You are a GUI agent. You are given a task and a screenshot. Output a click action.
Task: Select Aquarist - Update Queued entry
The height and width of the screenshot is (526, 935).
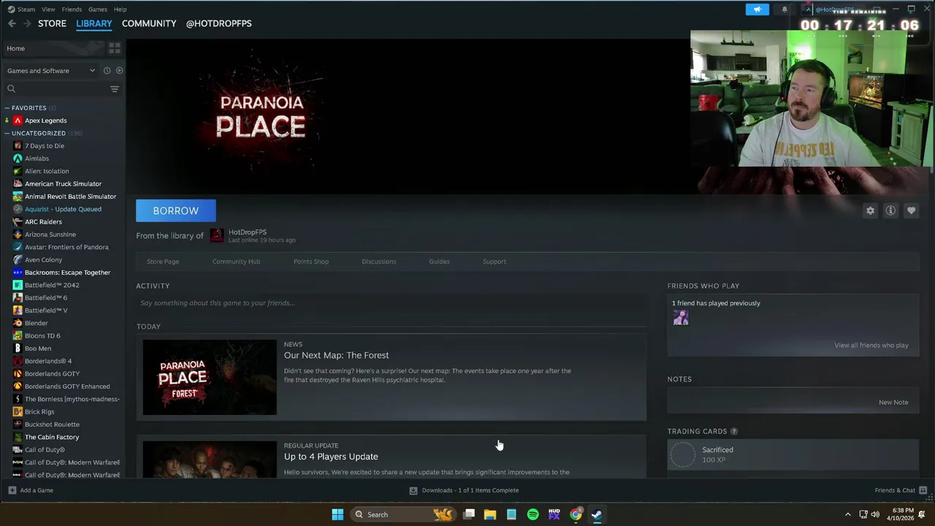[x=63, y=209]
